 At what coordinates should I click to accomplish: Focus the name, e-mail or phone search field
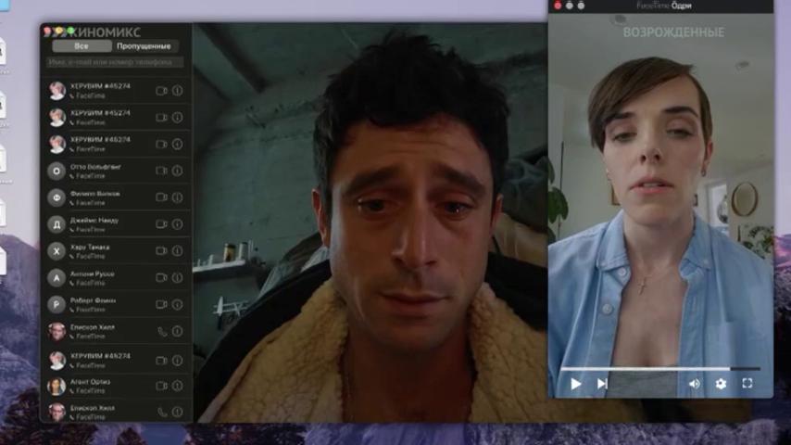[x=116, y=62]
